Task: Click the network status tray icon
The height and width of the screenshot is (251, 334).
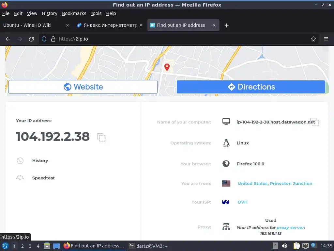Action: point(306,246)
